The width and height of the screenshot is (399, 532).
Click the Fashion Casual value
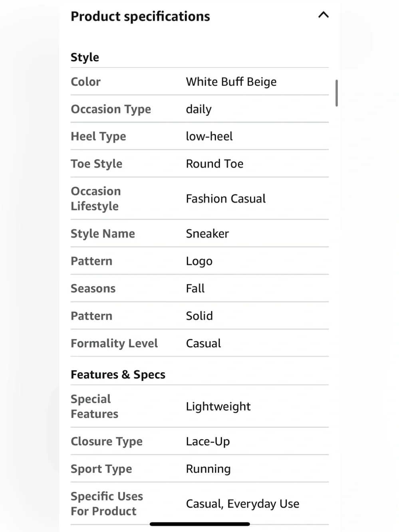(x=226, y=198)
